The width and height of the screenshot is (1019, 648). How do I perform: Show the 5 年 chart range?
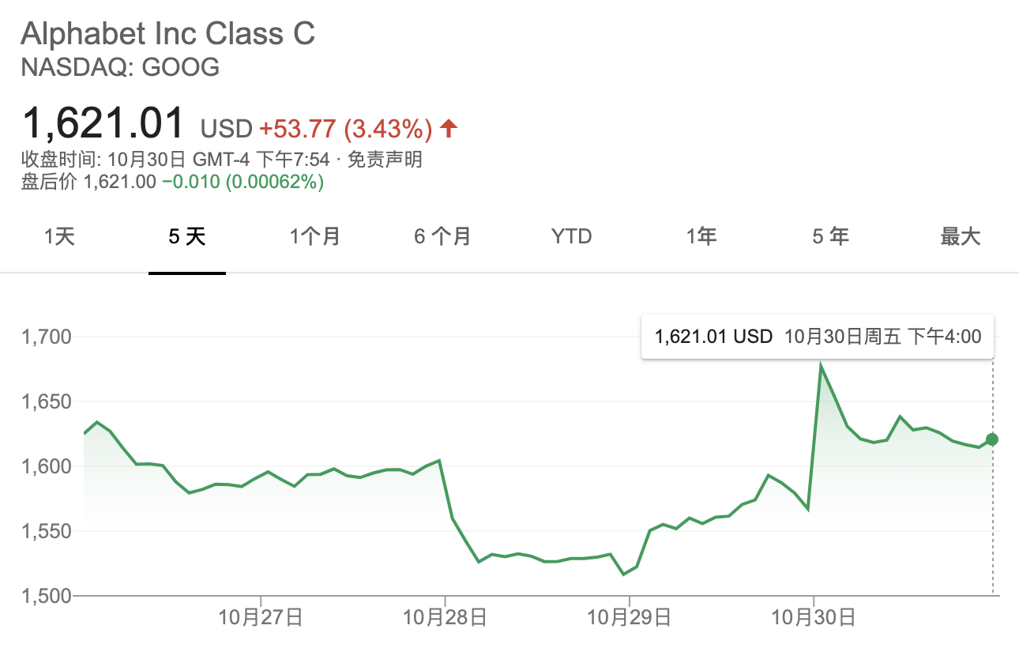tap(830, 236)
